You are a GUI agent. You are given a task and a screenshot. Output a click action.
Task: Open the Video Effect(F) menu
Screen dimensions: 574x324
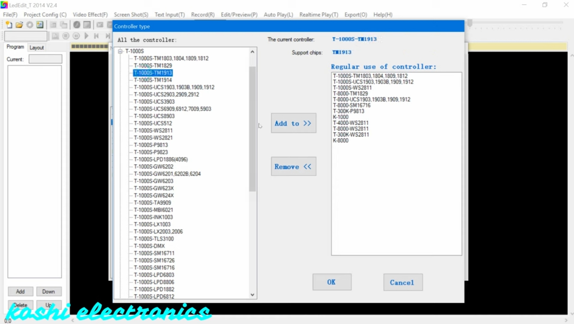click(x=90, y=15)
